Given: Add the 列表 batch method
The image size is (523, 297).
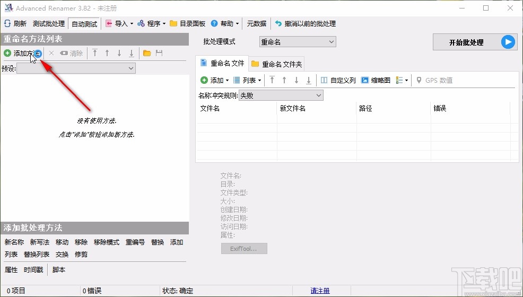Looking at the screenshot, I should (x=11, y=255).
